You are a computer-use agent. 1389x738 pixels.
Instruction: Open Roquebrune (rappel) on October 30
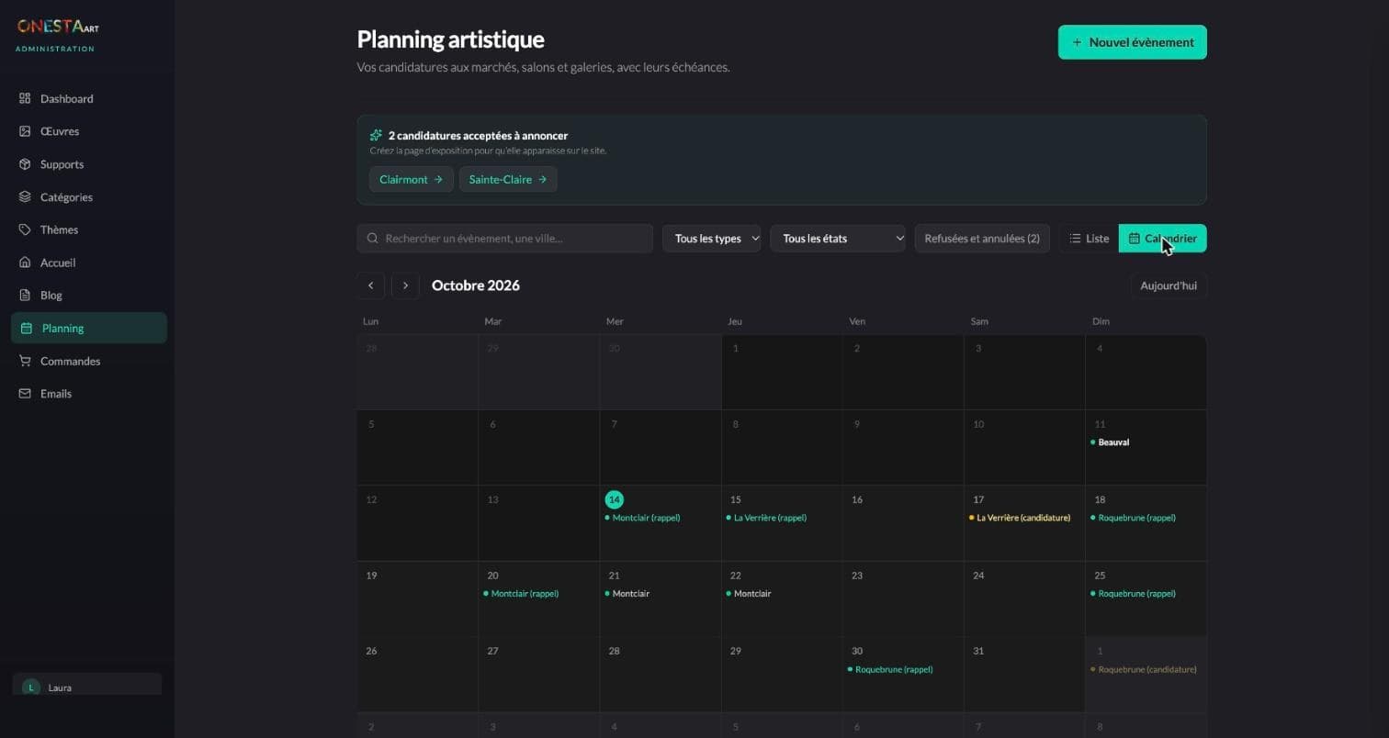coord(890,669)
